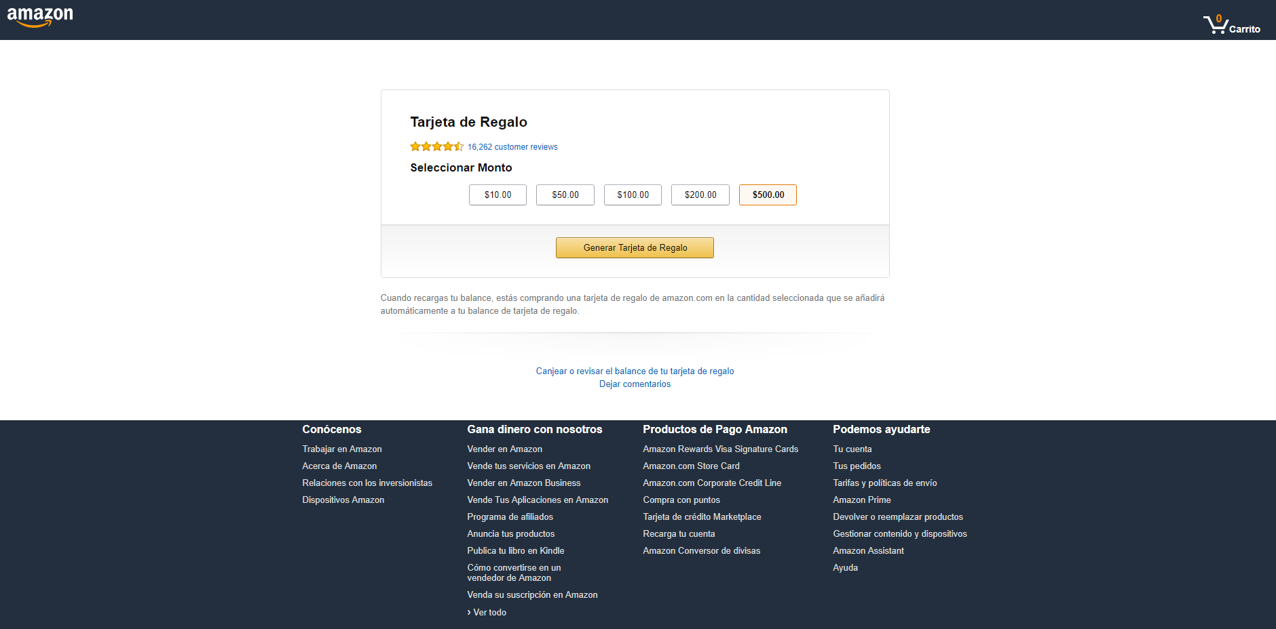Open Amazon Rewards Visa Signature Cards
The image size is (1276, 629).
[x=721, y=449]
